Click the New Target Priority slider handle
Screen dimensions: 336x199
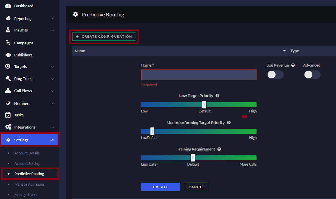pyautogui.click(x=204, y=105)
